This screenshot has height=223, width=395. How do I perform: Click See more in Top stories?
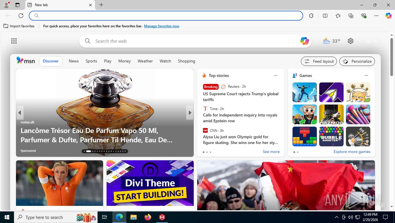coord(271,152)
